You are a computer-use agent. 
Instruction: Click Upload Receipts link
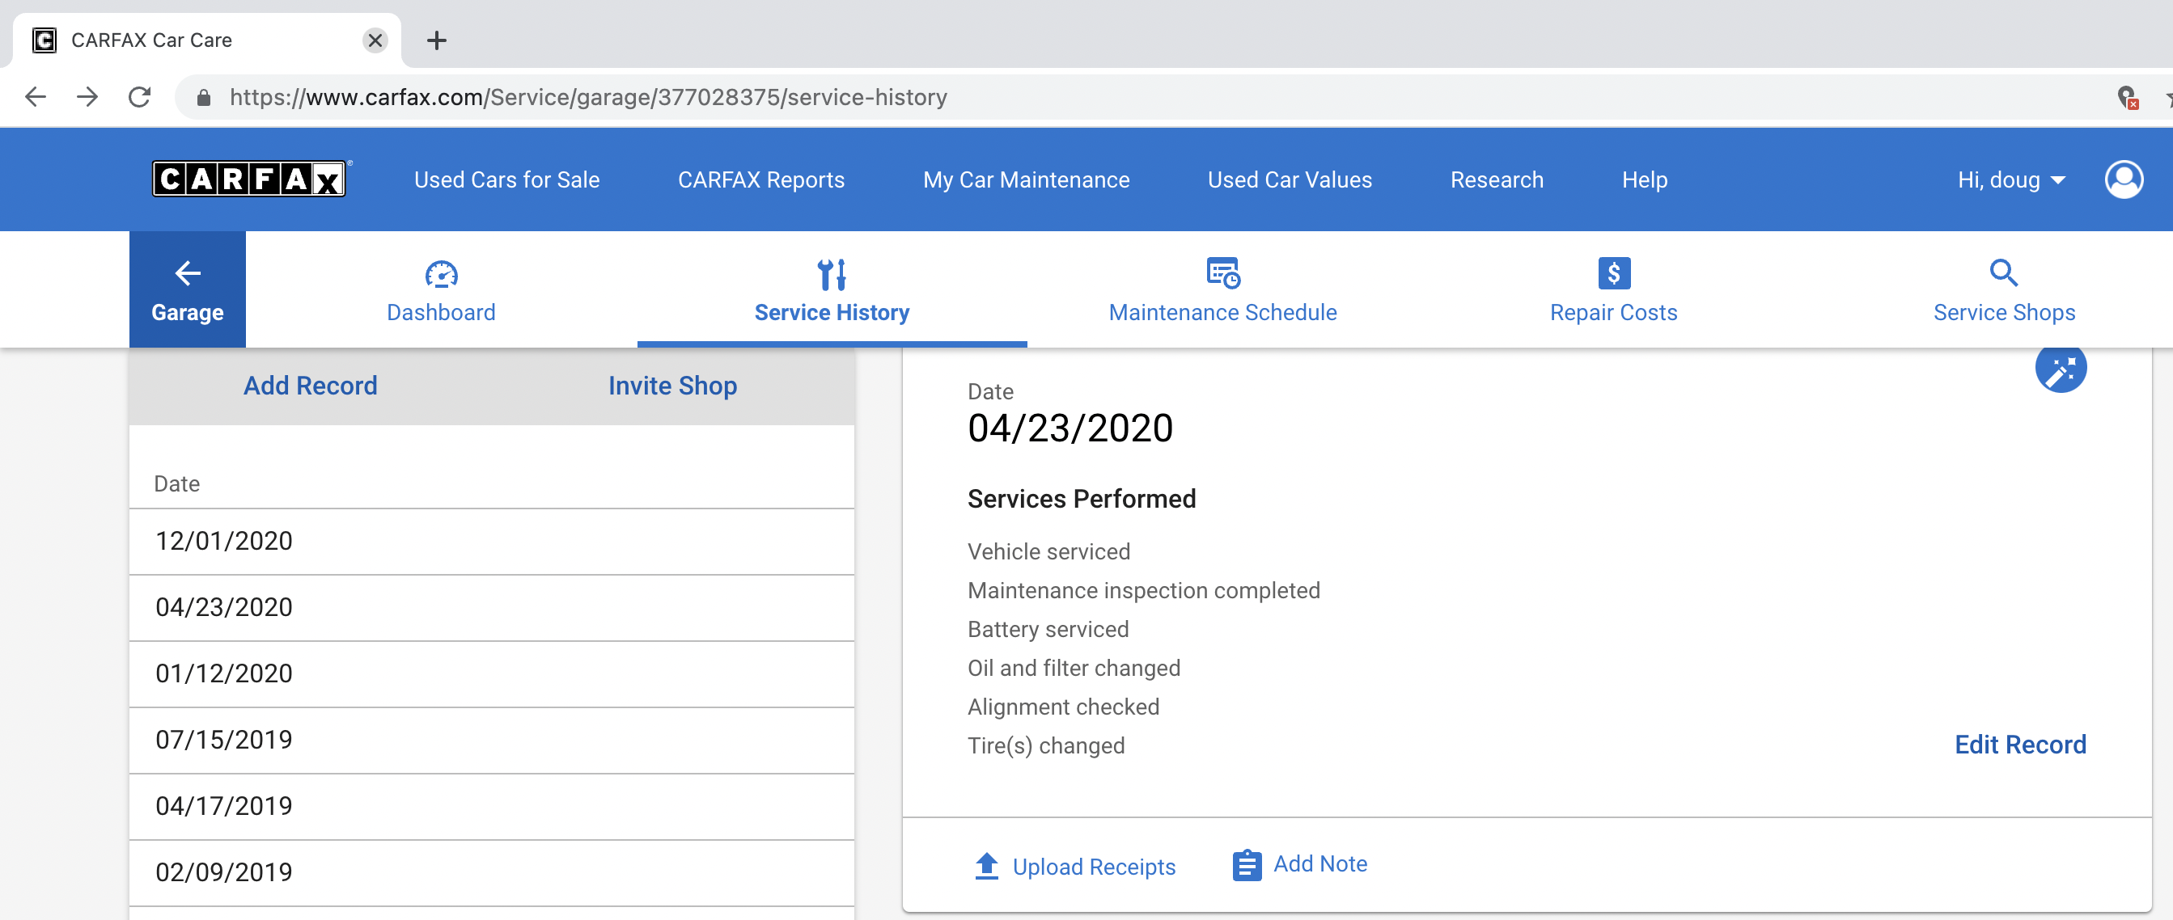[1093, 866]
